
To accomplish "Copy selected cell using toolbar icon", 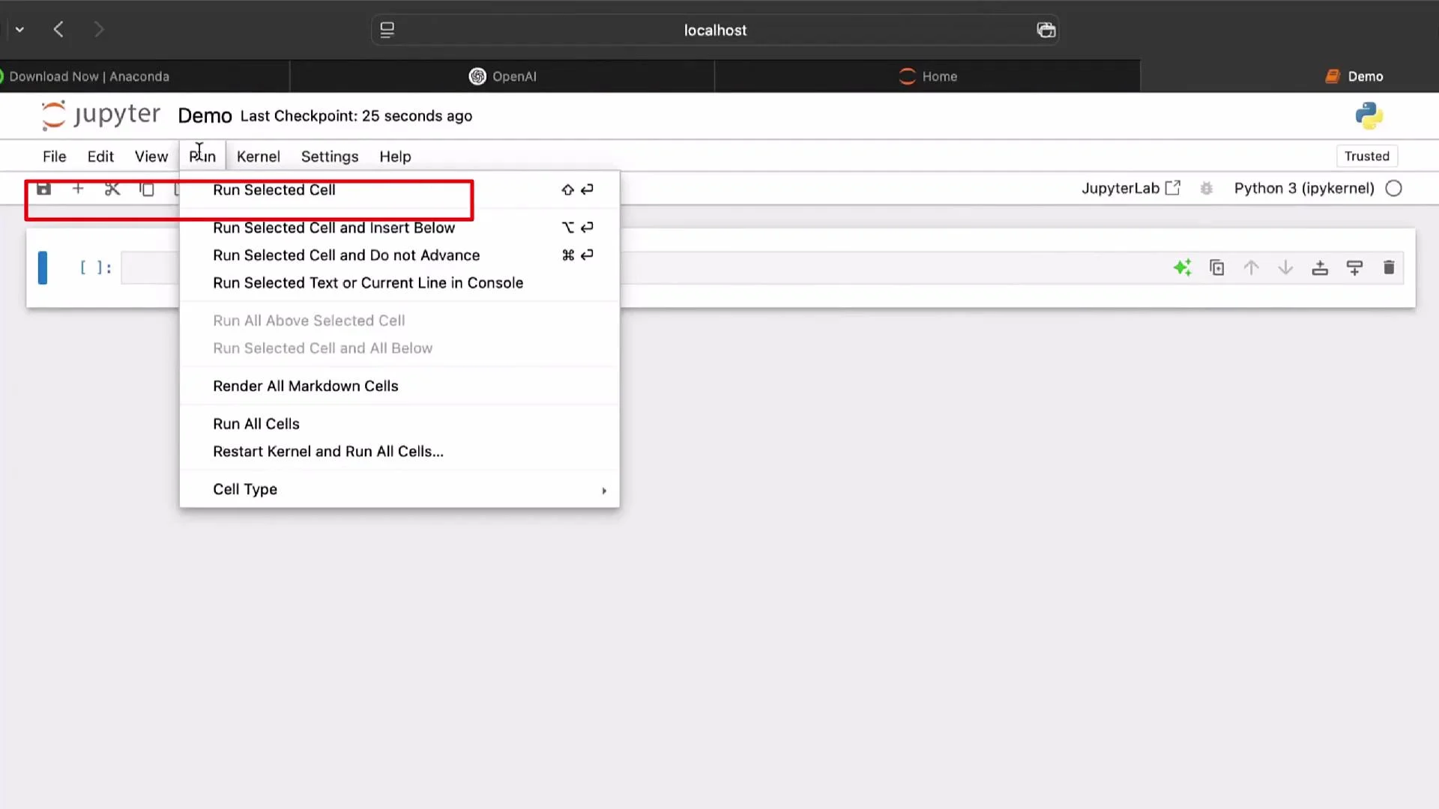I will coord(147,189).
